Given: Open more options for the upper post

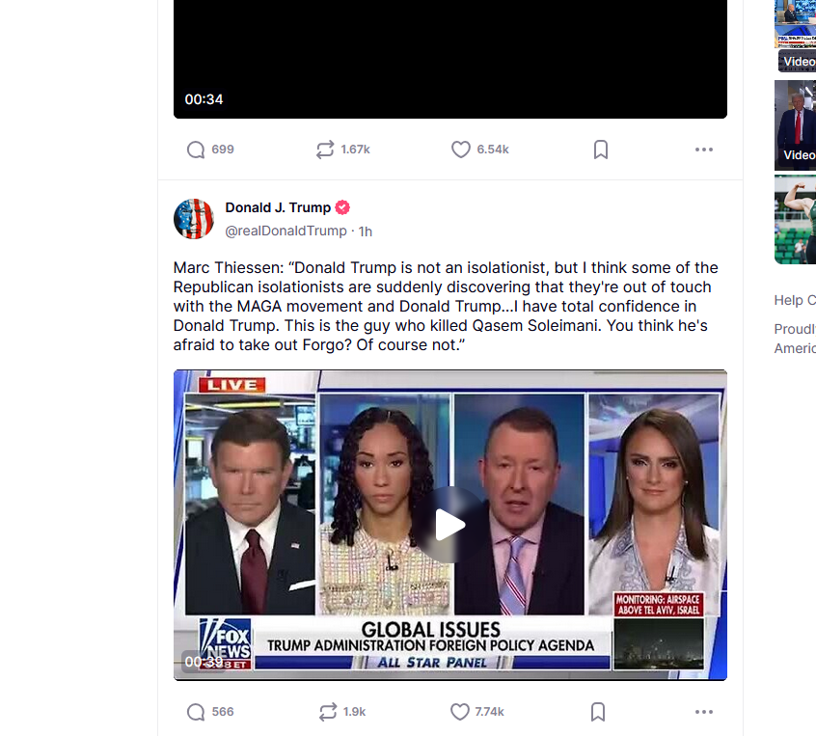Looking at the screenshot, I should pyautogui.click(x=703, y=150).
